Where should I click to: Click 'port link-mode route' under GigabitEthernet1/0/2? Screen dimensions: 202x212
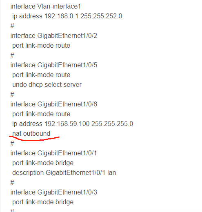click(41, 46)
